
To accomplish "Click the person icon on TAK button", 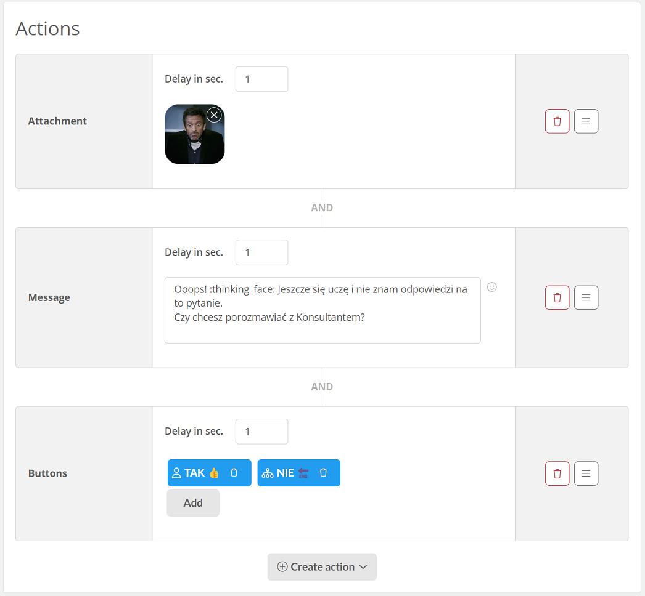I will click(176, 473).
